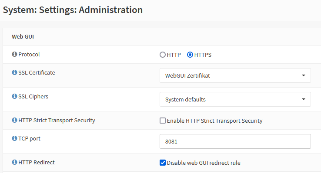Viewport: 321px width, 173px height.
Task: Click the info icon beside Protocol
Action: click(14, 54)
